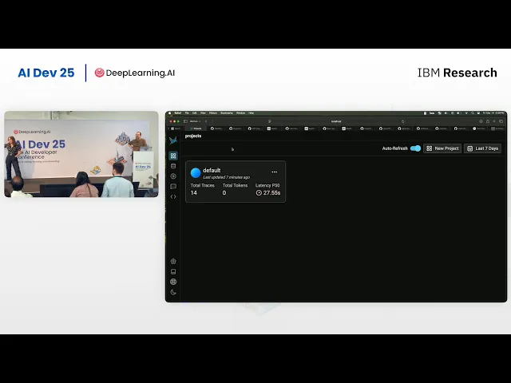Open the Bookmarks menu in menu bar
511x383 pixels.
point(227,113)
